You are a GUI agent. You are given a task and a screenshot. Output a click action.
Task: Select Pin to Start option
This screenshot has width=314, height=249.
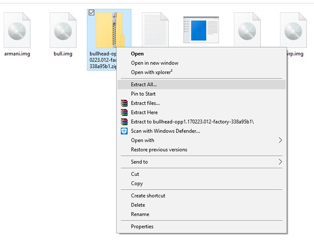143,94
